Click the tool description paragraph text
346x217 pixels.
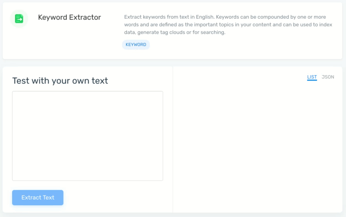click(x=228, y=24)
